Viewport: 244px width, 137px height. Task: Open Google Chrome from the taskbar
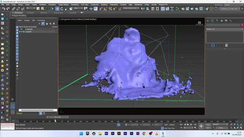coord(144,134)
